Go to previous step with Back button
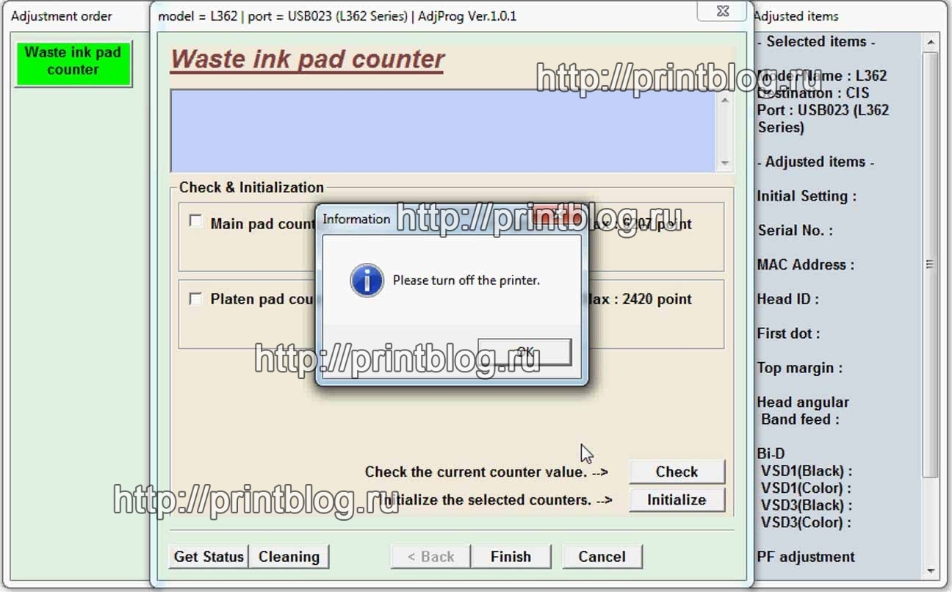Image resolution: width=952 pixels, height=592 pixels. (x=430, y=557)
